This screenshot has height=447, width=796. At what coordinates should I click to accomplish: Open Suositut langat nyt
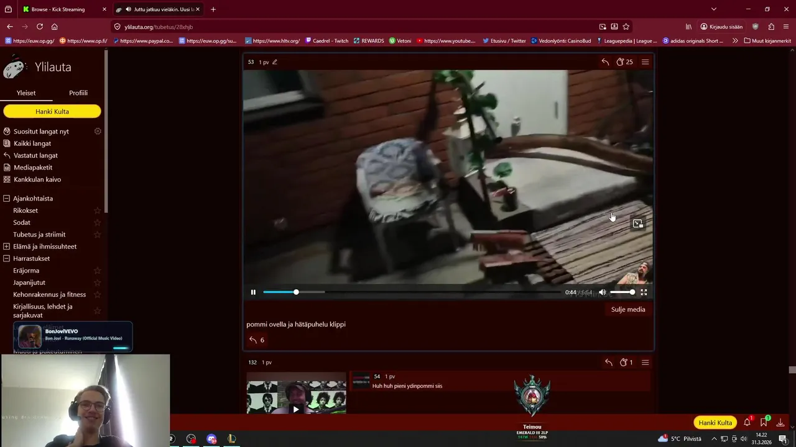tap(41, 132)
